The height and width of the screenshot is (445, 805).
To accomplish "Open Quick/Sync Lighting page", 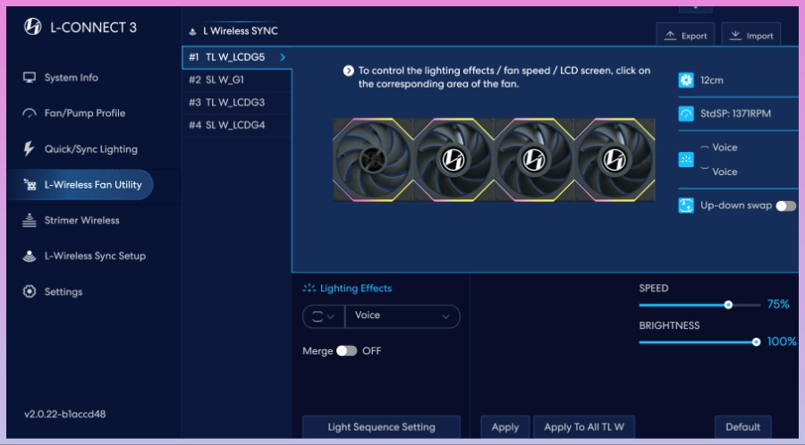I will [90, 149].
